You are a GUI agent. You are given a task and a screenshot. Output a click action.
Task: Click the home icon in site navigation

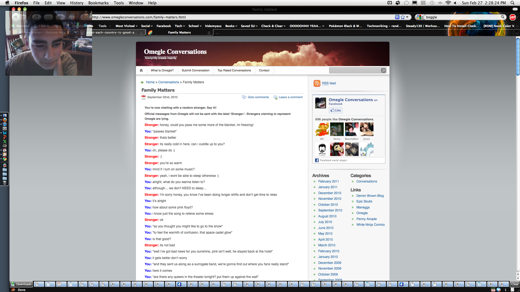141,71
